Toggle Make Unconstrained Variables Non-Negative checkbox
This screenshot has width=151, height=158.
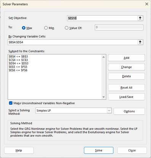pos(11,103)
